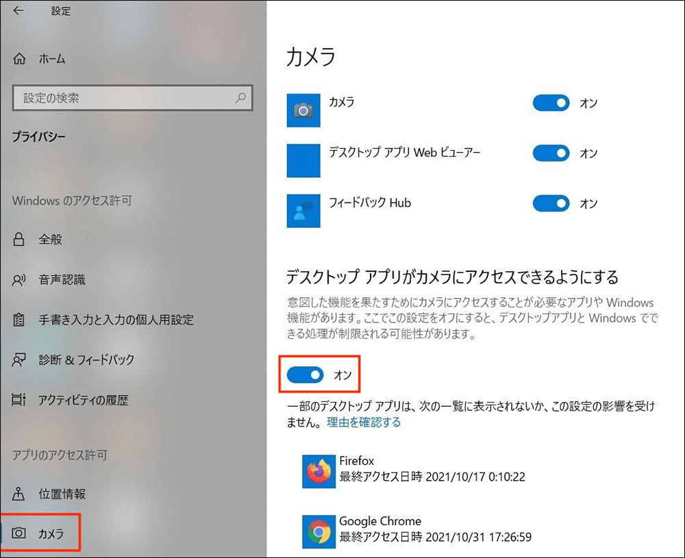
Task: Click the Firefox app icon
Action: pyautogui.click(x=319, y=471)
